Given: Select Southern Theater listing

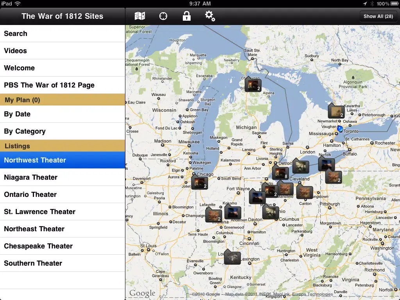Looking at the screenshot, I should tap(62, 263).
